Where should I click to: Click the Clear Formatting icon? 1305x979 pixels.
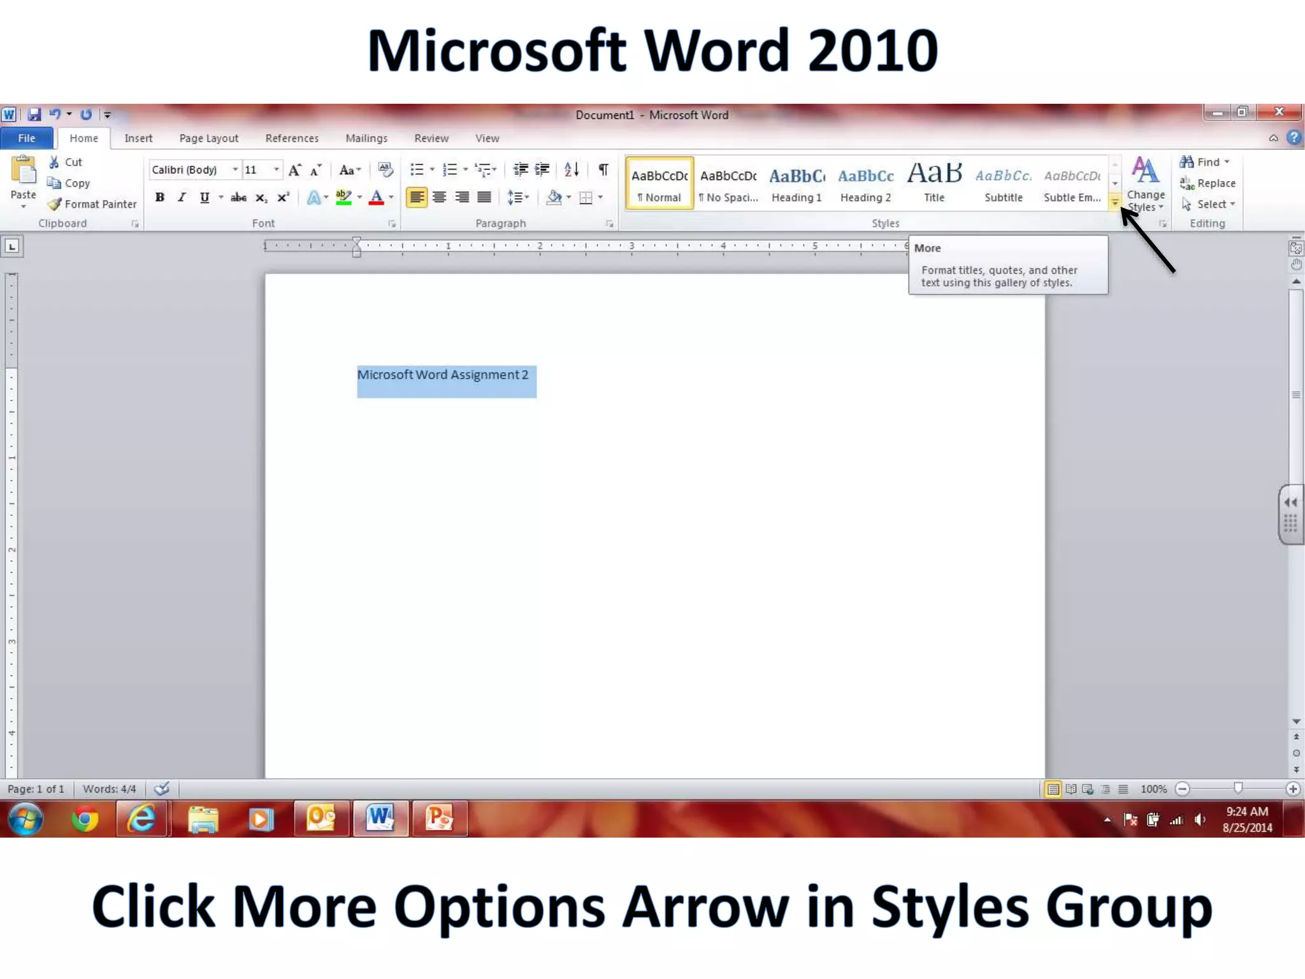tap(386, 170)
